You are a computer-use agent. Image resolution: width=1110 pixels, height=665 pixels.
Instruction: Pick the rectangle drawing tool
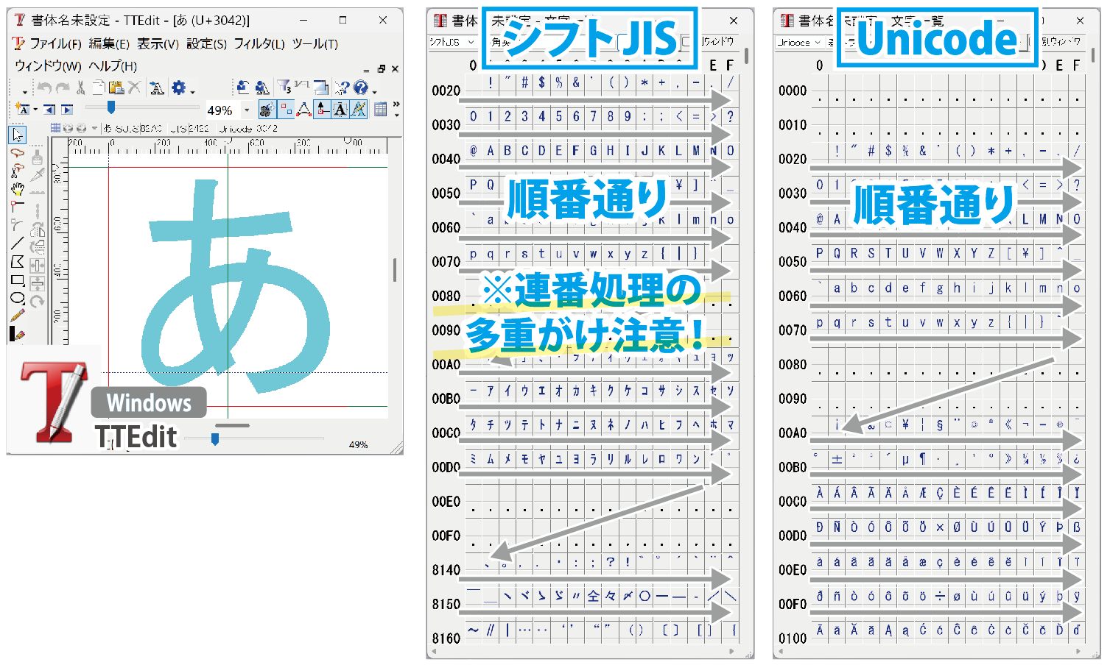(18, 280)
